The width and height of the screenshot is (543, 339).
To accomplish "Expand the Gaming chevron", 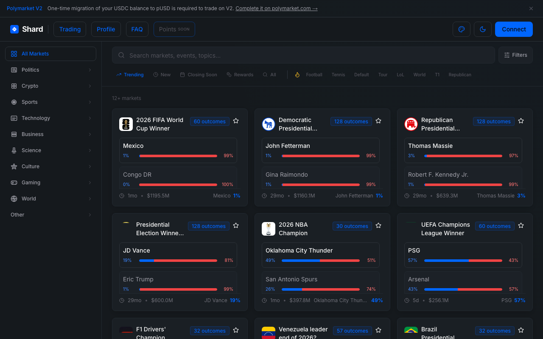I will coord(90,183).
